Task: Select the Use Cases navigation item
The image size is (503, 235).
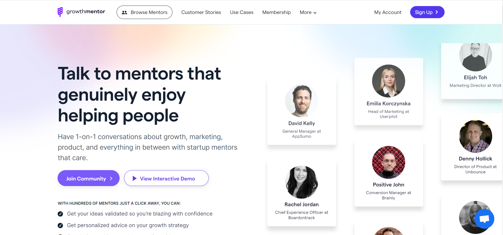Action: tap(241, 12)
